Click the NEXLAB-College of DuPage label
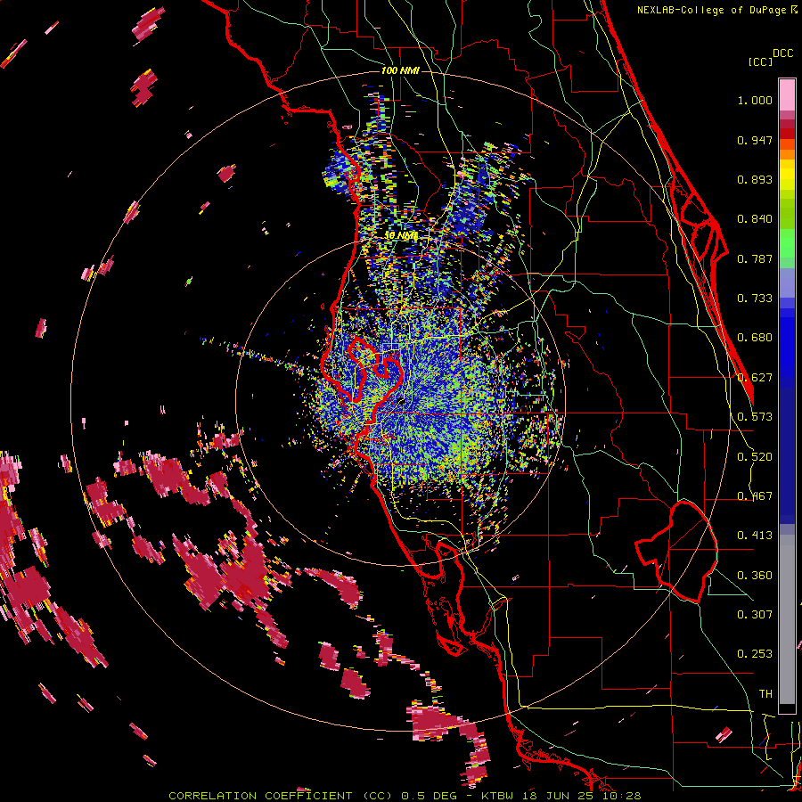The image size is (802, 802). click(x=713, y=10)
